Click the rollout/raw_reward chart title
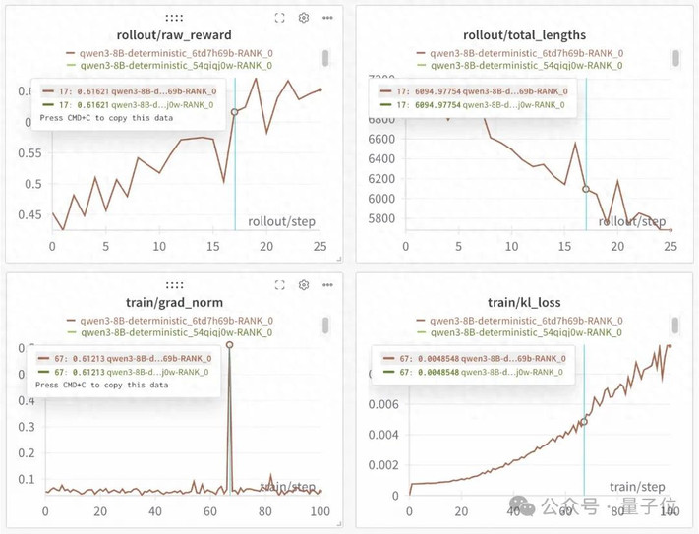This screenshot has width=699, height=534. click(174, 34)
